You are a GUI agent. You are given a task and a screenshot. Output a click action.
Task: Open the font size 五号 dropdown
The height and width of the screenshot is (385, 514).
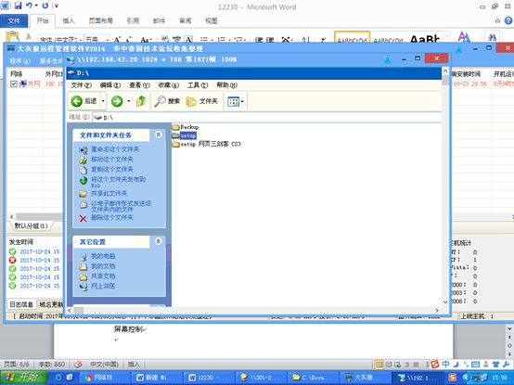point(107,40)
